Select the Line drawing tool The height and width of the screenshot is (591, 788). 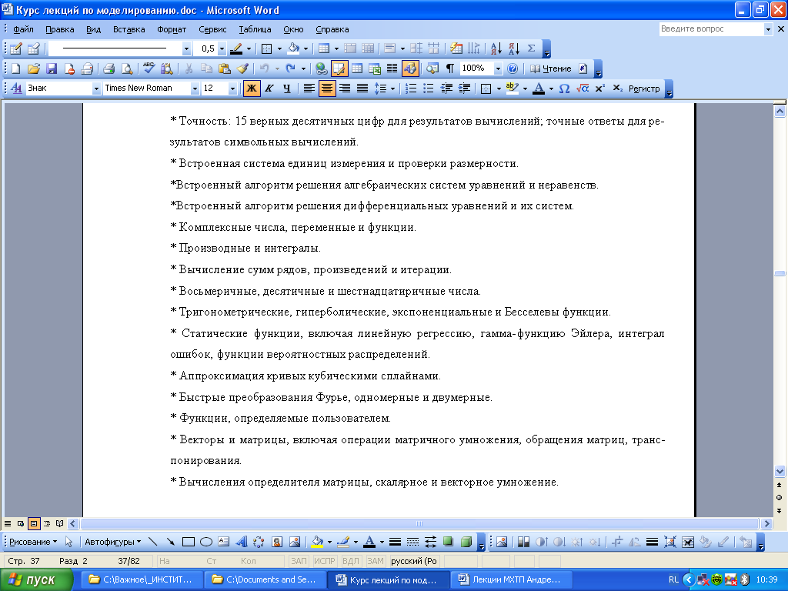tap(153, 542)
